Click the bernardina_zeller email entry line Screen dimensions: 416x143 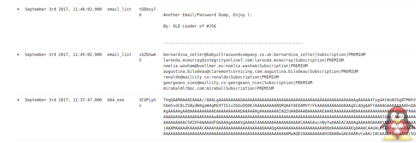(x=264, y=55)
